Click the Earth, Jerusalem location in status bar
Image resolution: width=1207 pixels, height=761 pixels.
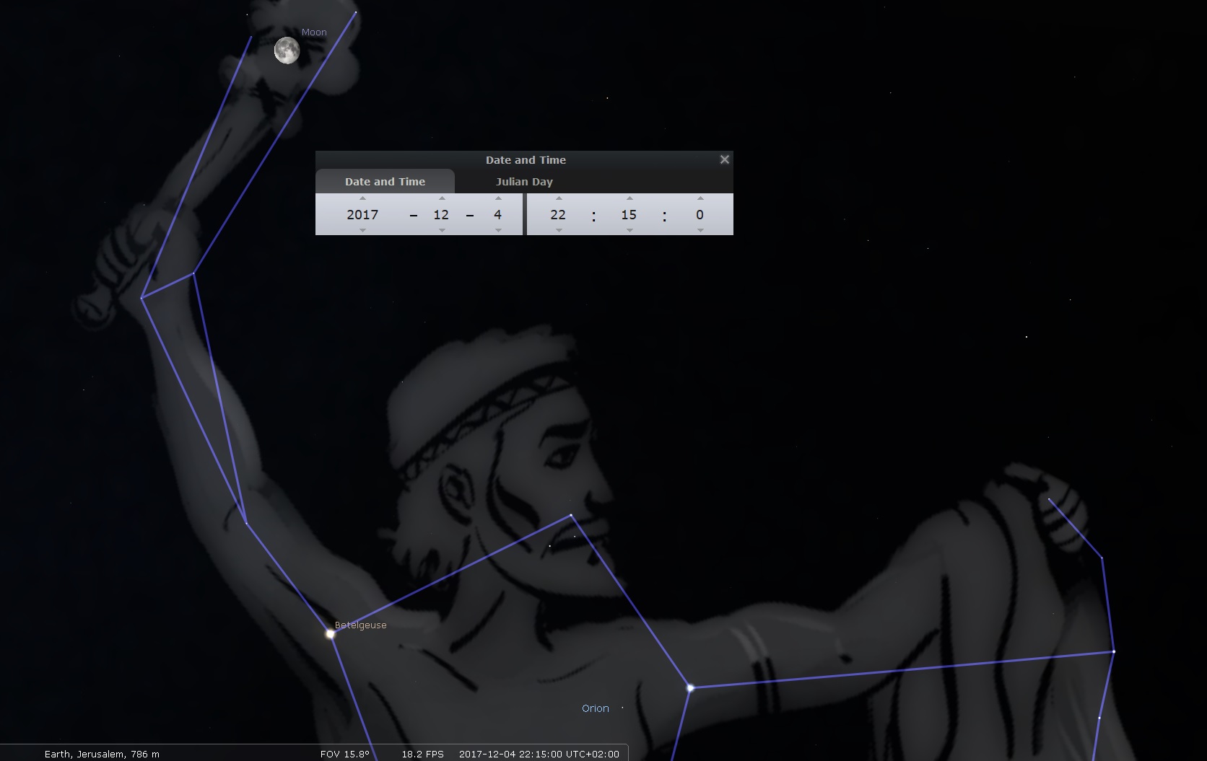tap(102, 754)
